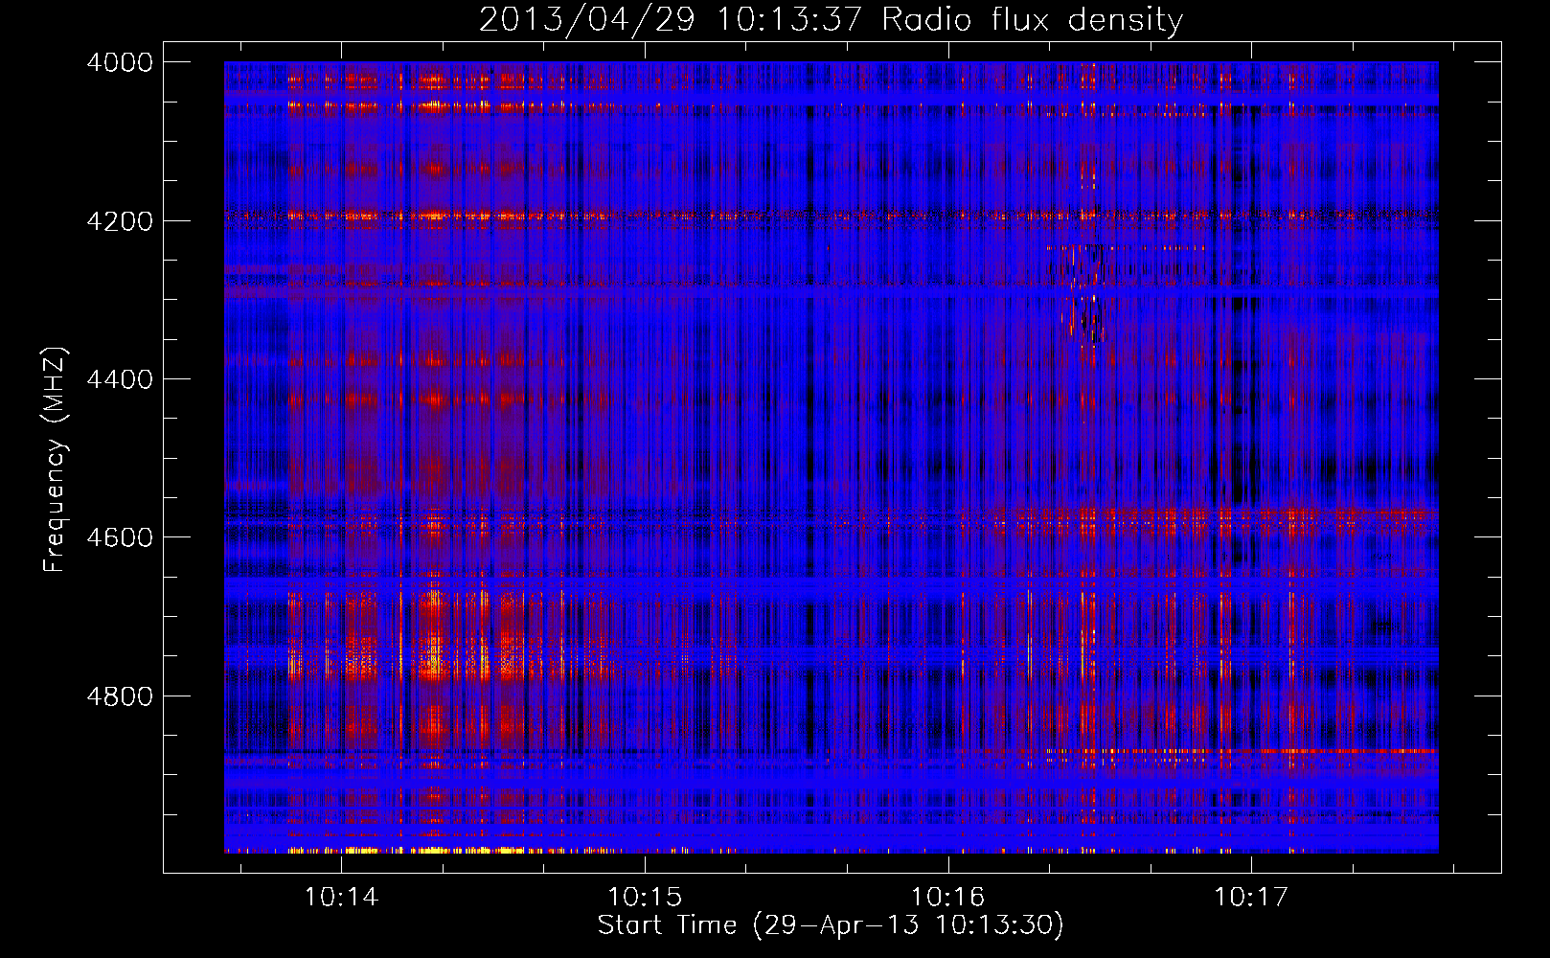1550x958 pixels.
Task: Click the "Frequency (MHZ)" y-axis label
Action: pyautogui.click(x=55, y=460)
